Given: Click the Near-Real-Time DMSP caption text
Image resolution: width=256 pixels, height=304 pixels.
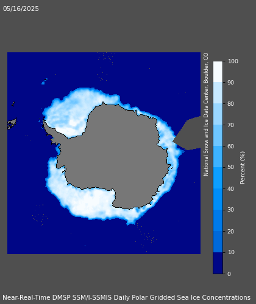Looking at the screenshot, I should (x=126, y=297).
